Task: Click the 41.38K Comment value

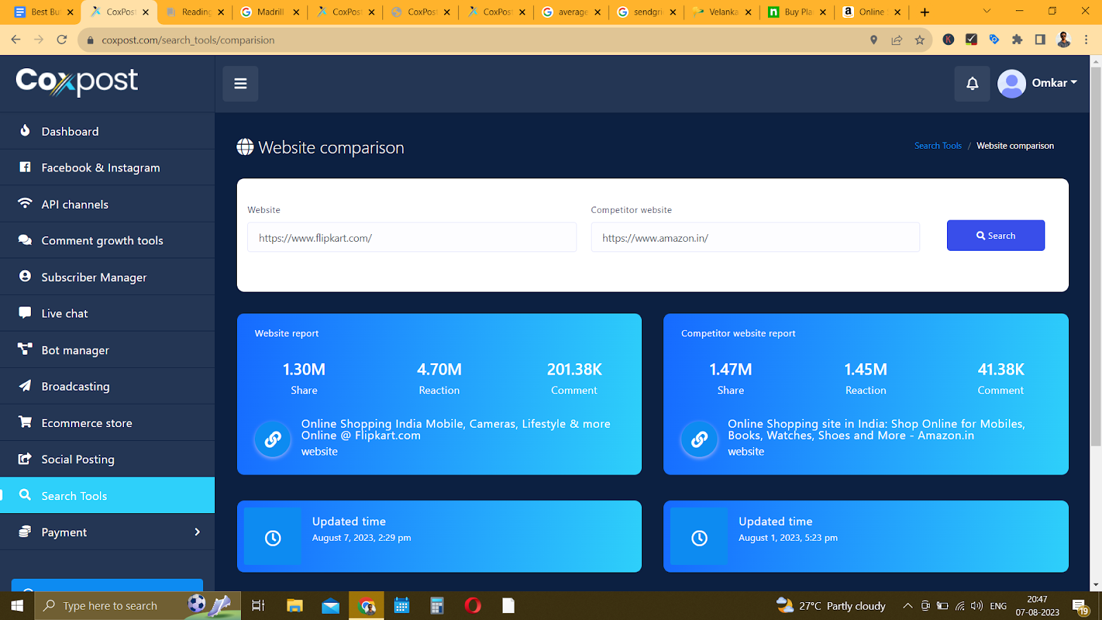Action: point(1001,369)
